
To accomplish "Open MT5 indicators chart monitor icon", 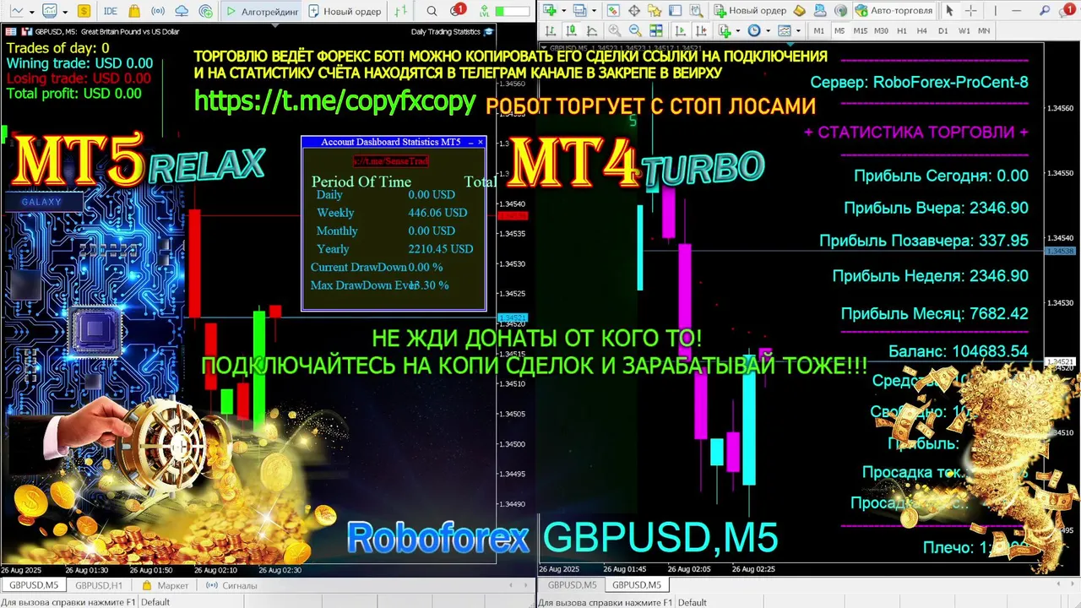I will pos(50,11).
